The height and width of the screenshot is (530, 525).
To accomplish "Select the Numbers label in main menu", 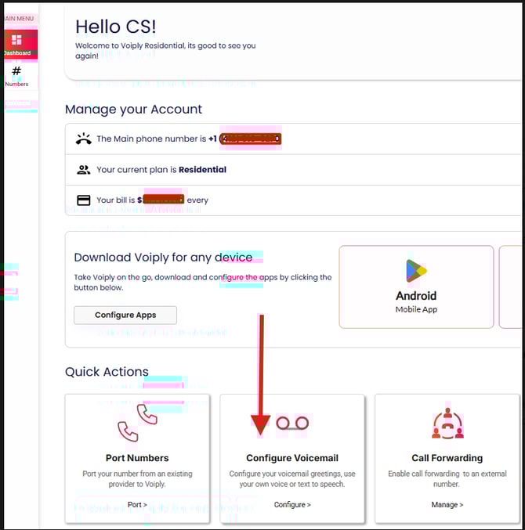I will [x=16, y=84].
